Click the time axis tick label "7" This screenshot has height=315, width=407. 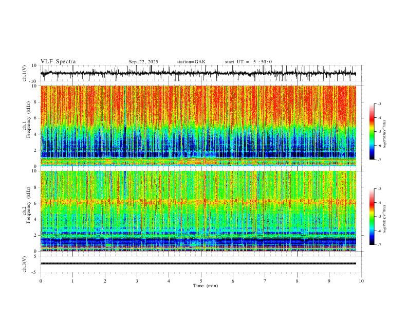pos(265,281)
